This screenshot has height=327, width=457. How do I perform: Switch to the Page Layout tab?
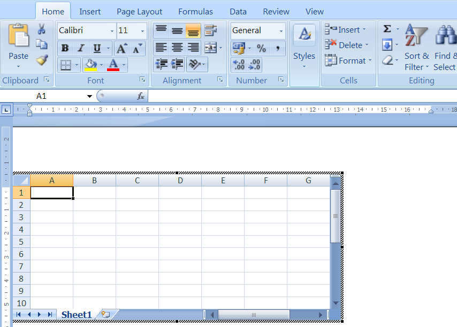click(x=139, y=12)
